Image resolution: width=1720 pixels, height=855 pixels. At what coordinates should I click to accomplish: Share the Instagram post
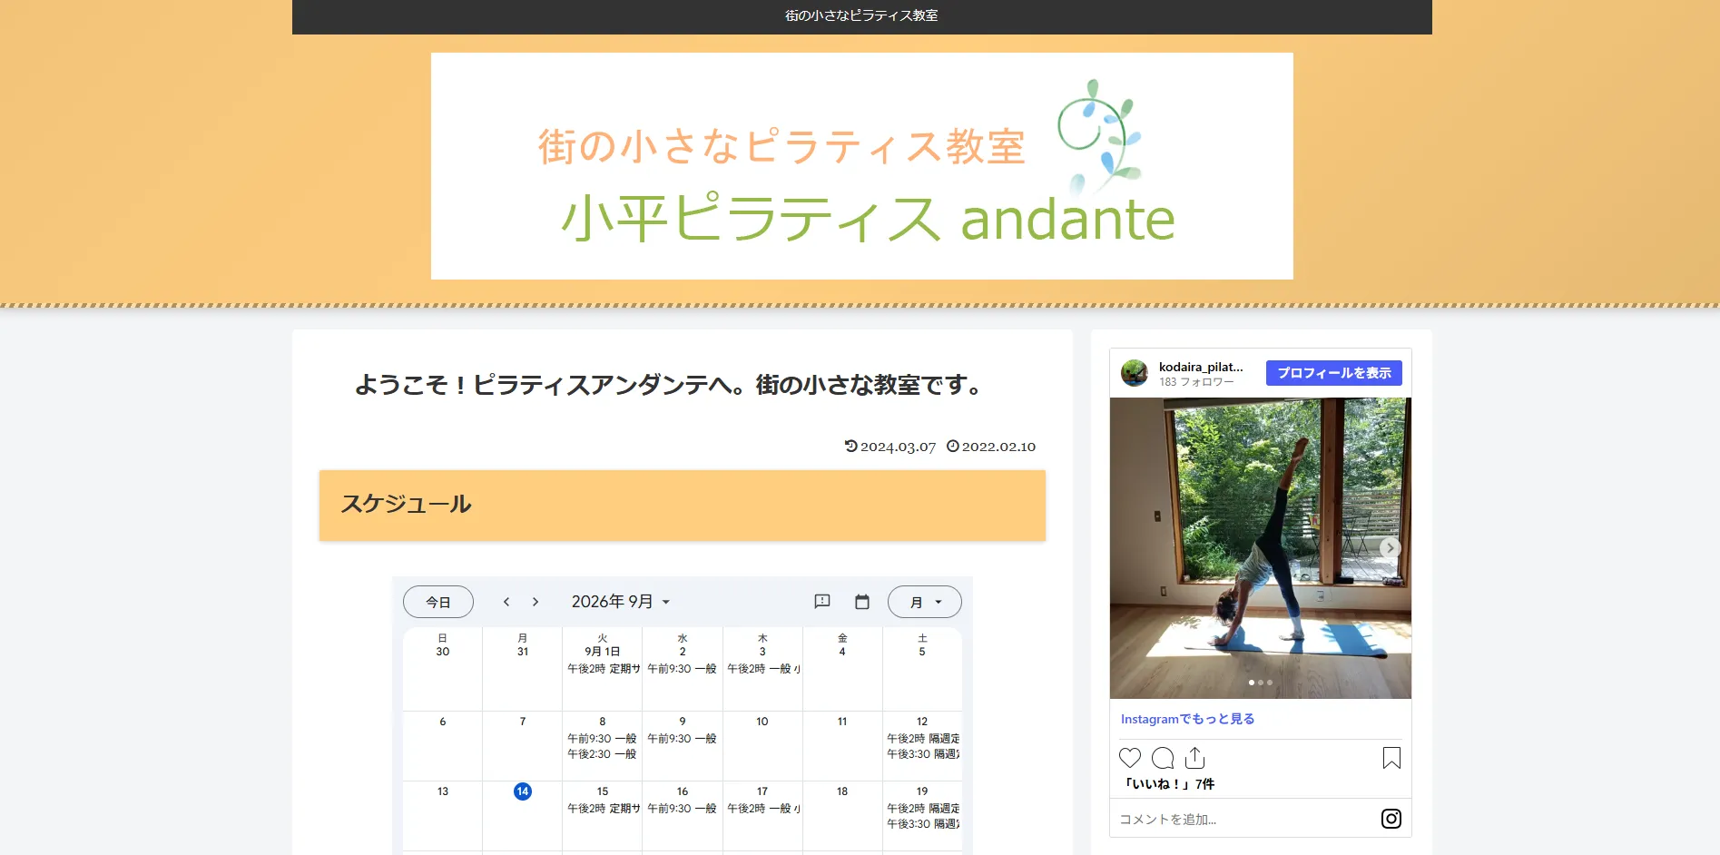(x=1194, y=758)
